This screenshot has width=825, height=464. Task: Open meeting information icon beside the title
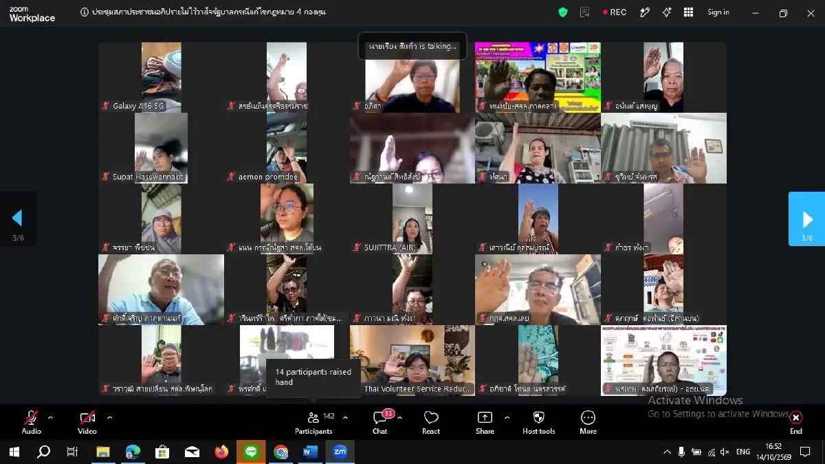point(85,12)
